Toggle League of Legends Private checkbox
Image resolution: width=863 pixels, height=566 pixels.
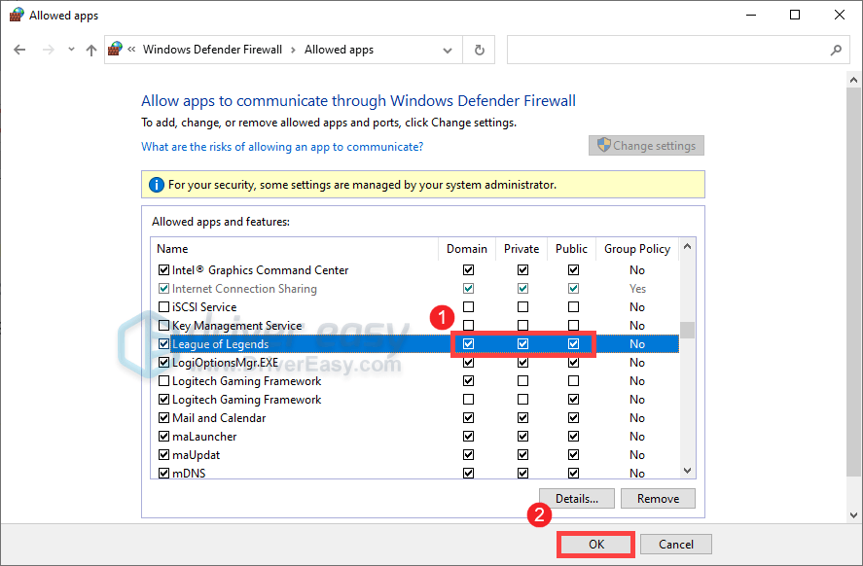[522, 343]
